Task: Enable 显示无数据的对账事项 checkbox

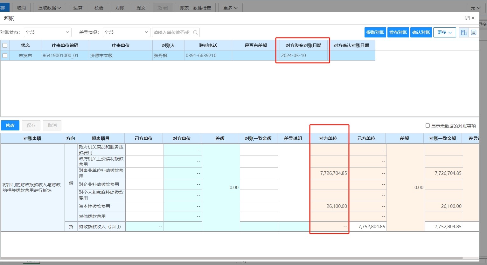Action: pyautogui.click(x=428, y=126)
